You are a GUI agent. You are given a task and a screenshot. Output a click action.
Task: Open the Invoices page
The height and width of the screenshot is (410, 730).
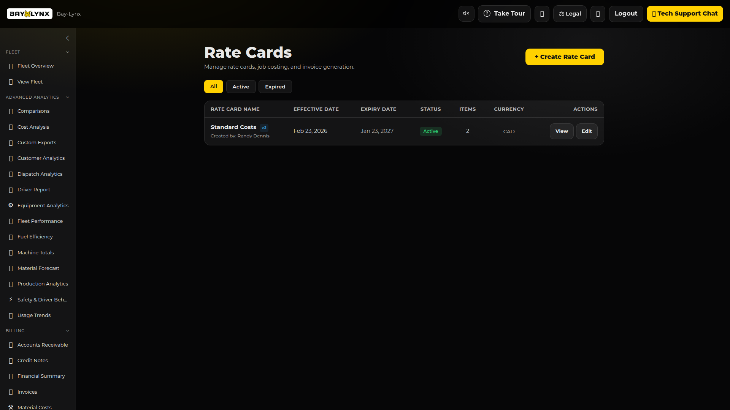(27, 392)
